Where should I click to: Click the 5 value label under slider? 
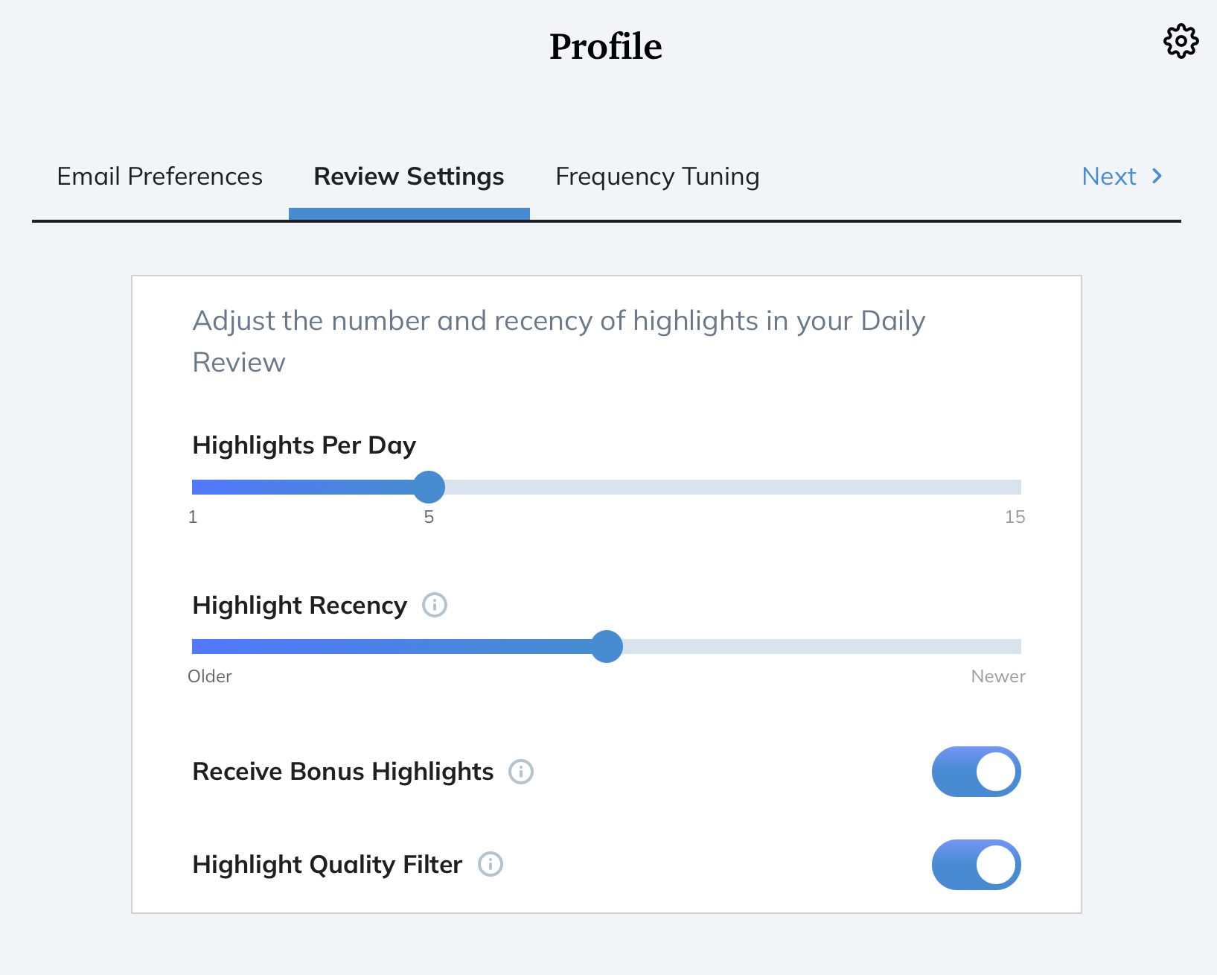[x=429, y=517]
